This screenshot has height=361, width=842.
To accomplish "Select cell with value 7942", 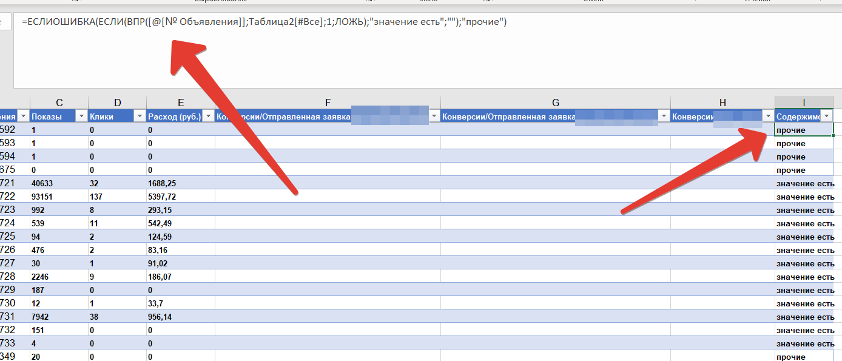I will tap(59, 317).
